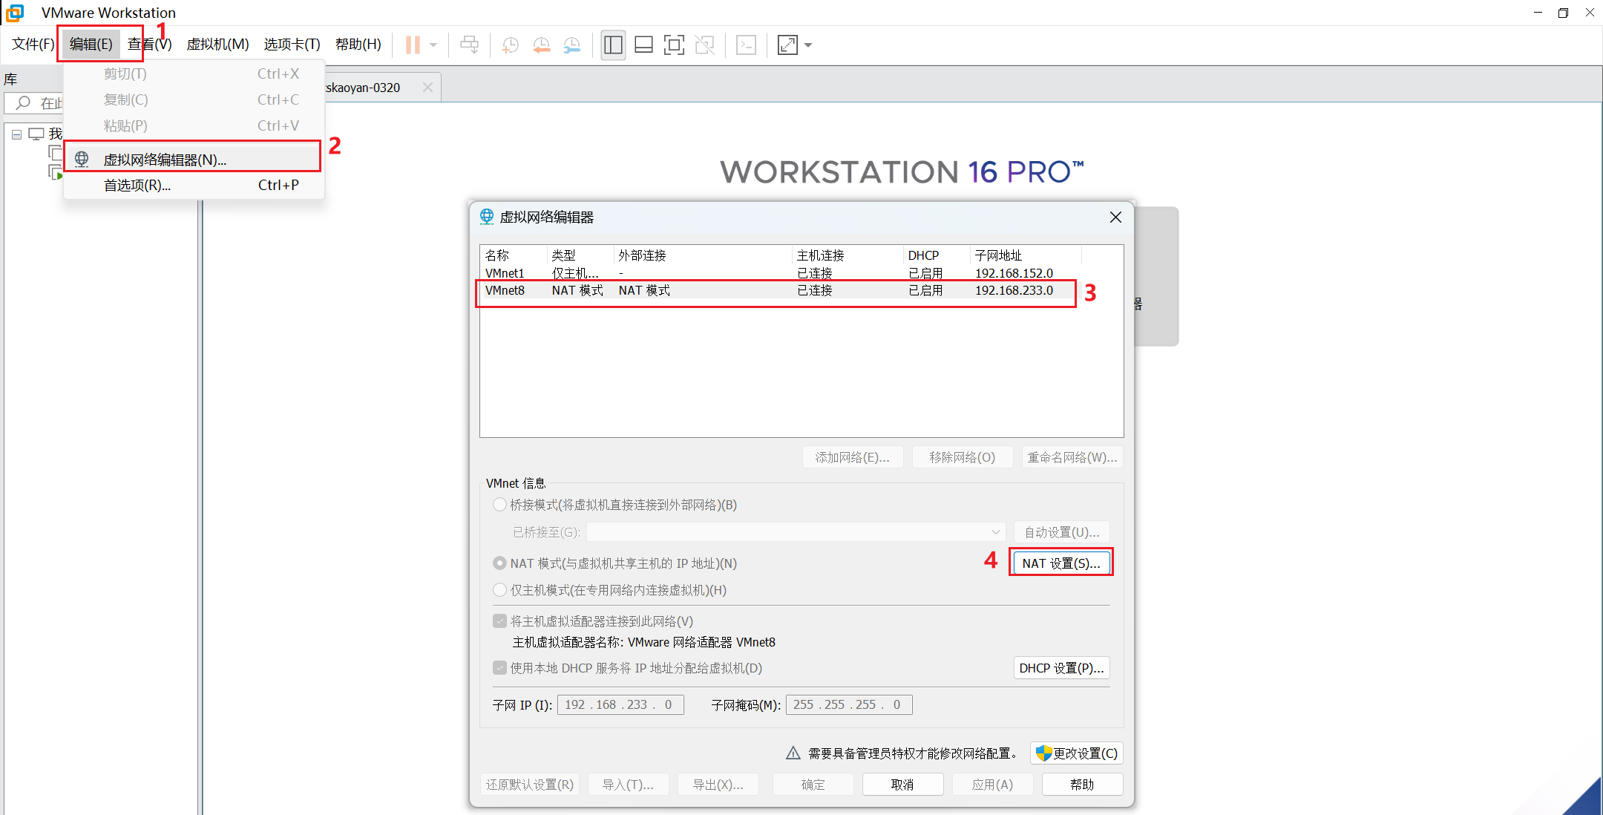Open the 帮助(H) menu
This screenshot has height=815, width=1603.
(358, 45)
